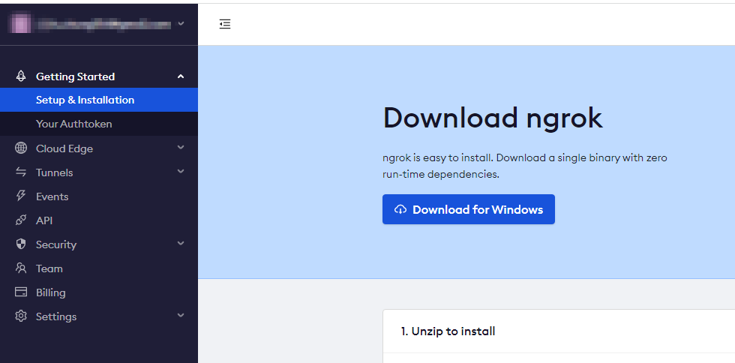The width and height of the screenshot is (735, 363).
Task: Click the shield icon for Security
Action: click(21, 244)
